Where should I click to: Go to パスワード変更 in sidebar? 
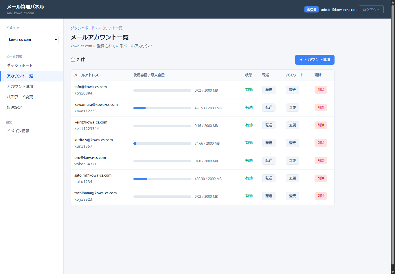pos(20,97)
